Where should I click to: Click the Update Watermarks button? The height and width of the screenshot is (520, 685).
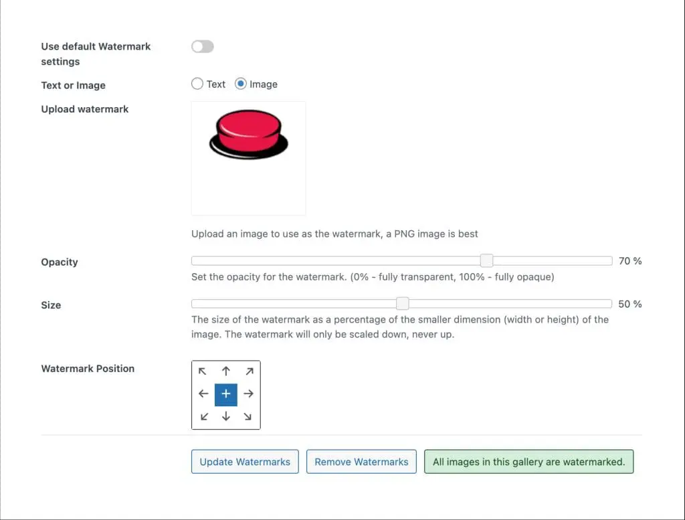pyautogui.click(x=245, y=462)
